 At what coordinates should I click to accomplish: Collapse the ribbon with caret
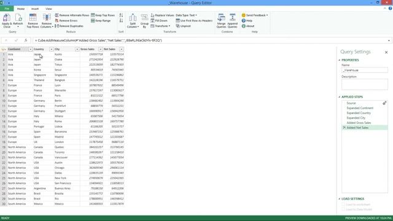coord(385,9)
